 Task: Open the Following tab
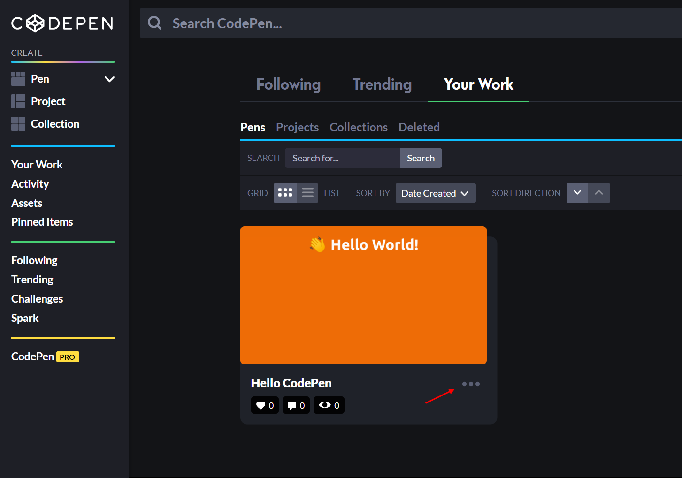tap(288, 84)
